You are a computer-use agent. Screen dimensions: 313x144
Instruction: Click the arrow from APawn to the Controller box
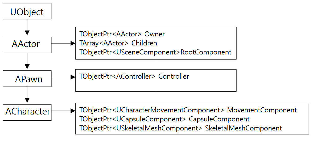coord(63,77)
